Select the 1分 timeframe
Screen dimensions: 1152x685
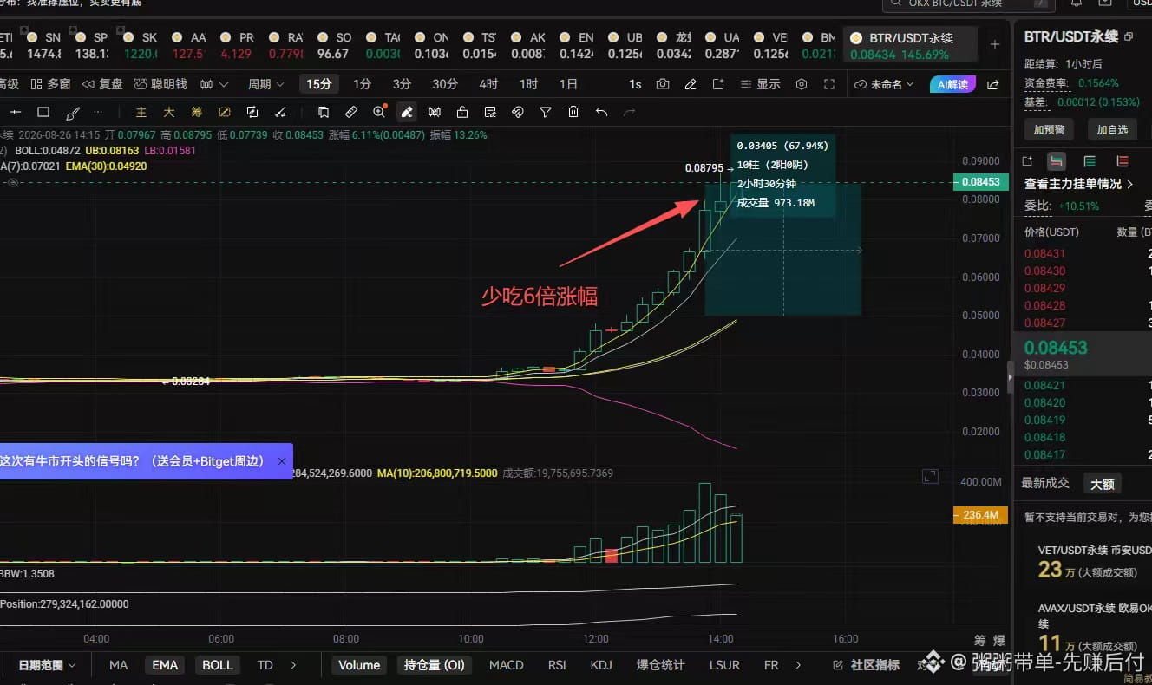pyautogui.click(x=362, y=84)
